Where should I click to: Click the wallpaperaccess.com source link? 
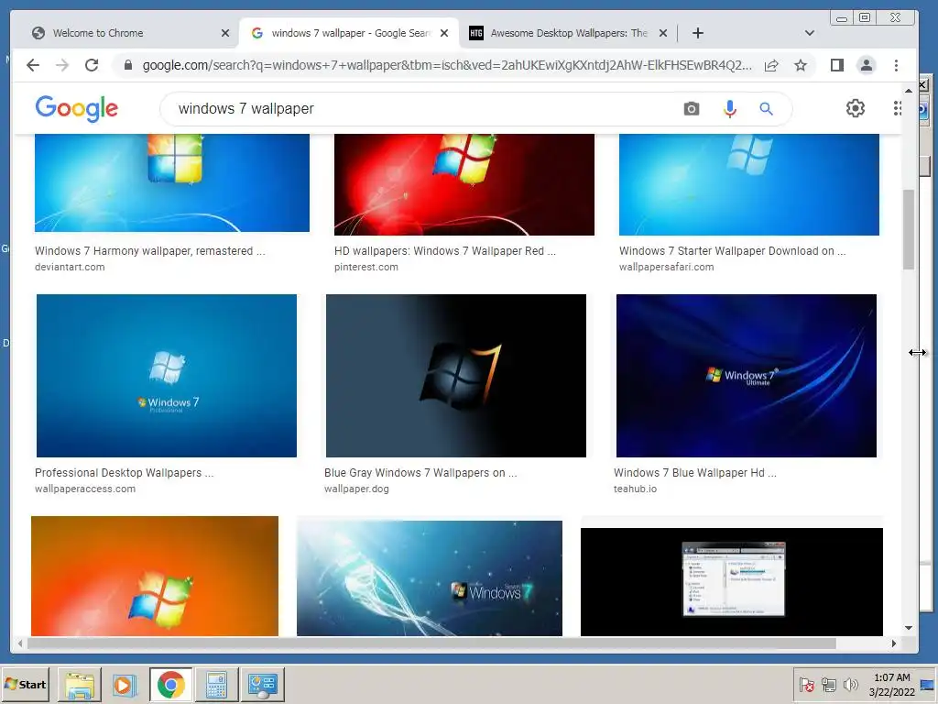(85, 489)
